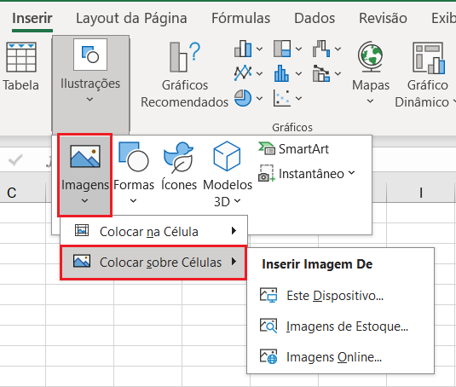Screen dimensions: 456x387
Task: Select Colocar sobre Células menu item
Action: pyautogui.click(x=153, y=263)
